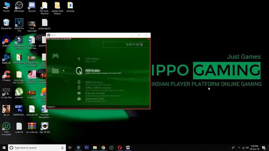Open Chrome from the taskbar
This screenshot has width=269, height=151.
pos(103,148)
